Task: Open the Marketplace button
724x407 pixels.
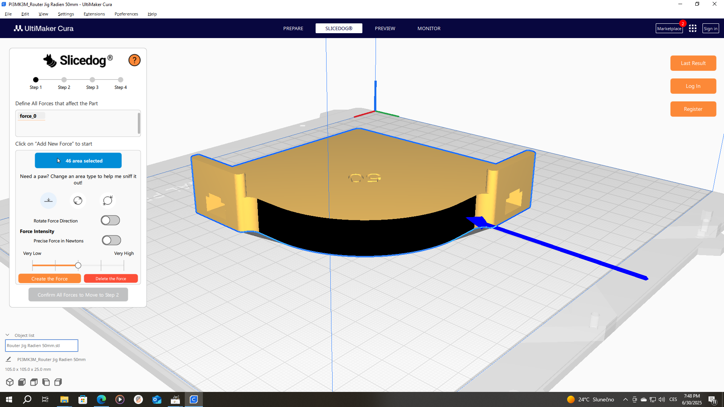Action: pos(669,29)
